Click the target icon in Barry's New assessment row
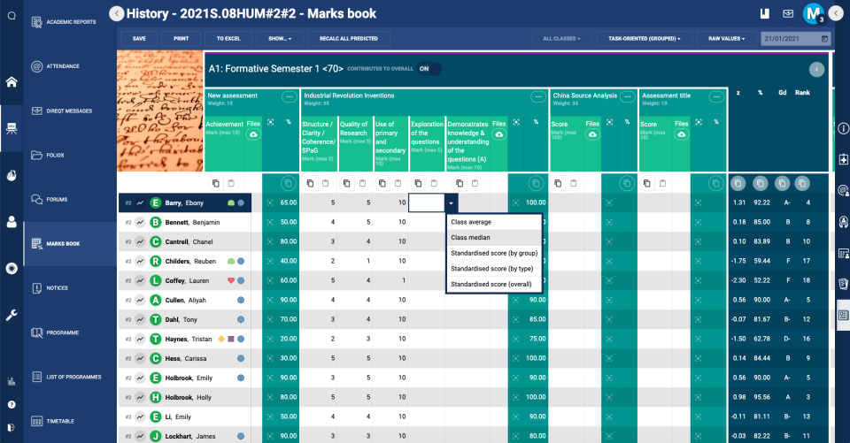Viewport: 850px width, 443px height. [x=270, y=202]
